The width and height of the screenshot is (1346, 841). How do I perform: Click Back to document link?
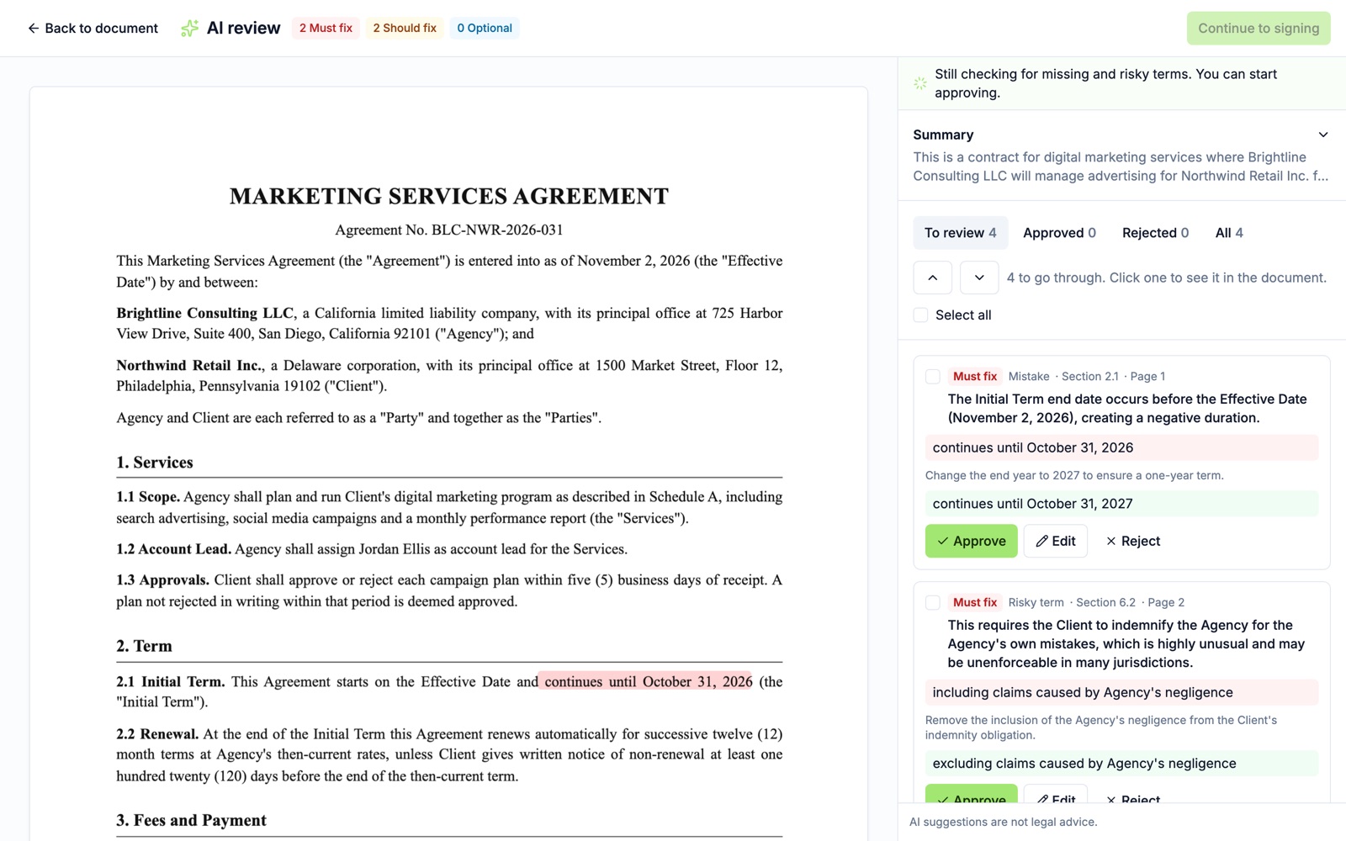coord(93,29)
